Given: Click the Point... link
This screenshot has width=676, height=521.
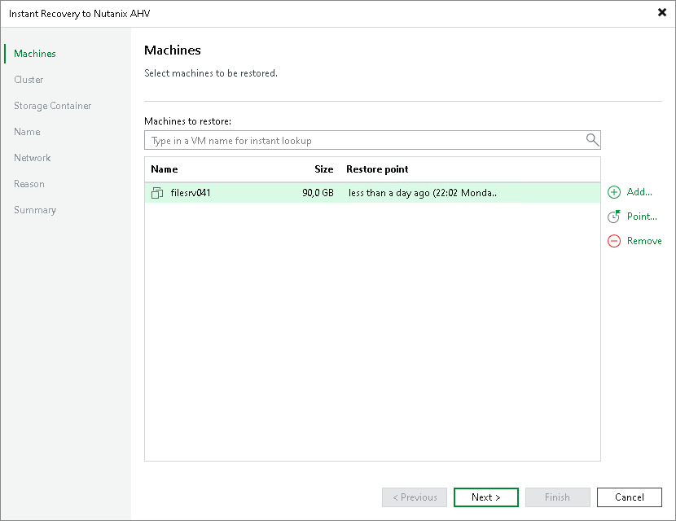Looking at the screenshot, I should click(642, 217).
